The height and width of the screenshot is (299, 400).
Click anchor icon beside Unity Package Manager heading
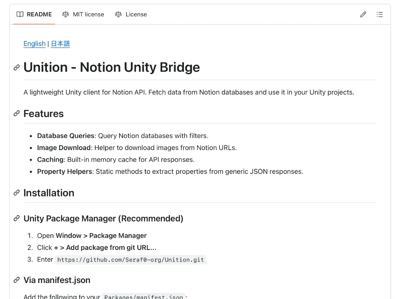pyautogui.click(x=16, y=219)
